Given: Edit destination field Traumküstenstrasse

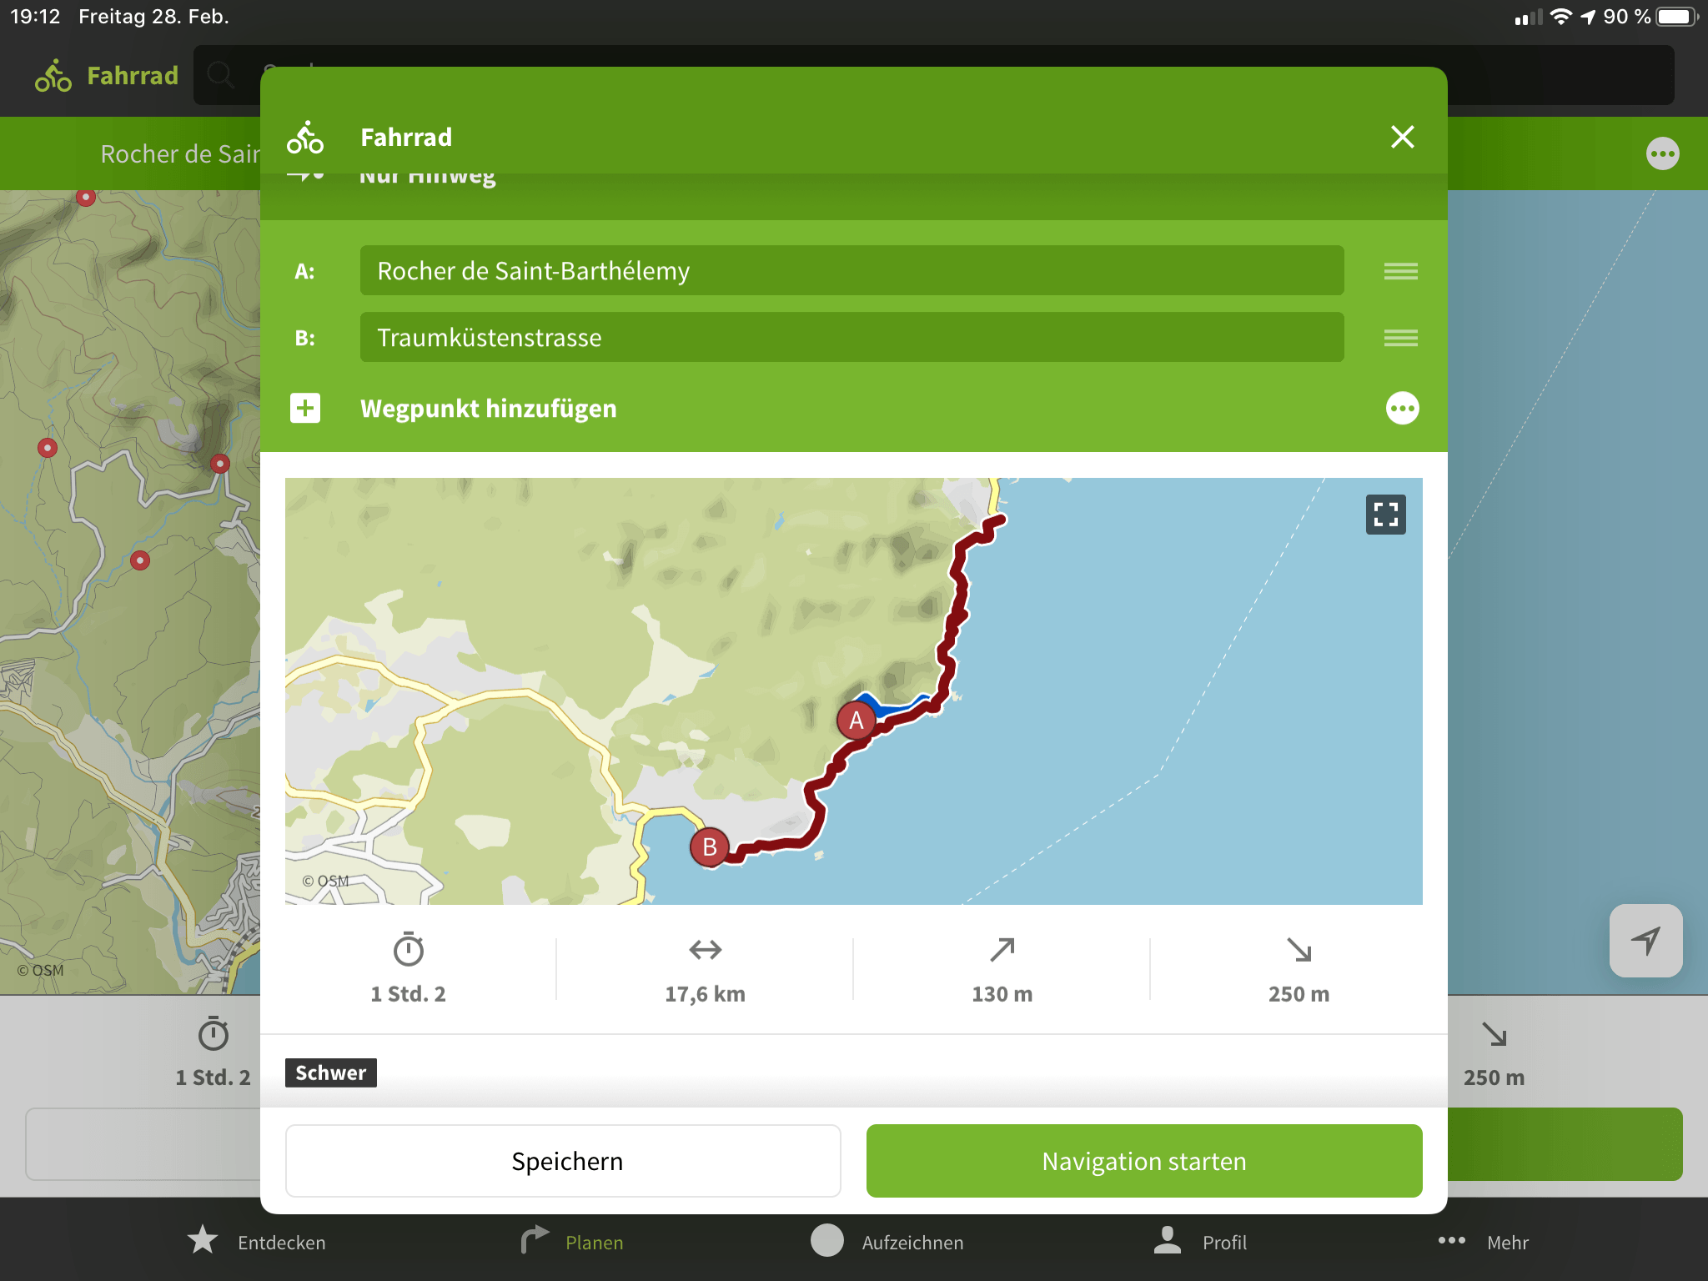Looking at the screenshot, I should click(851, 337).
